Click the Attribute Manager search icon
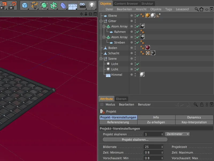Image resolution: width=214 pixels, height=161 pixels. 196,105
